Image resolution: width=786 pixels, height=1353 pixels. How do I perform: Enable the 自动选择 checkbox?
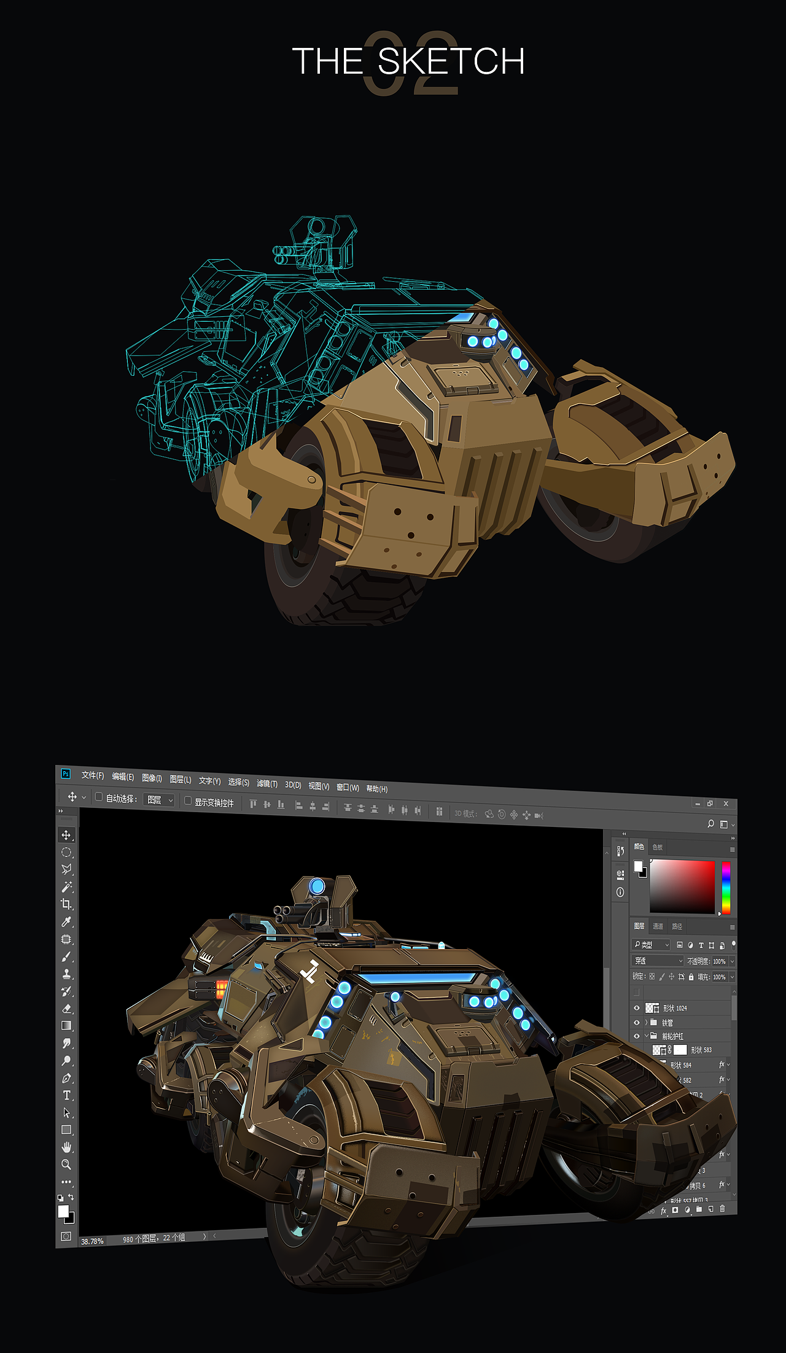click(x=98, y=797)
